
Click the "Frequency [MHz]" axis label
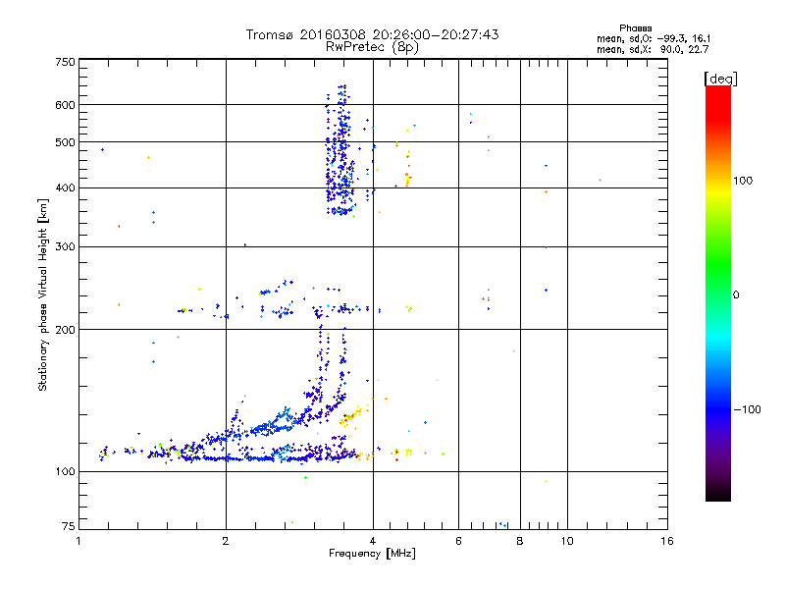click(x=372, y=554)
